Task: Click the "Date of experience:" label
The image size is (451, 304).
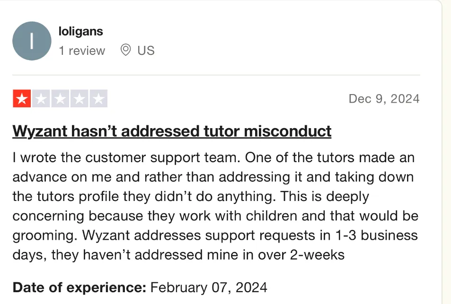Action: [x=79, y=287]
